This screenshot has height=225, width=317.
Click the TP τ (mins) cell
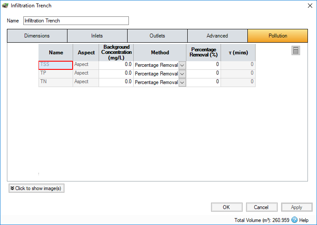click(238, 74)
